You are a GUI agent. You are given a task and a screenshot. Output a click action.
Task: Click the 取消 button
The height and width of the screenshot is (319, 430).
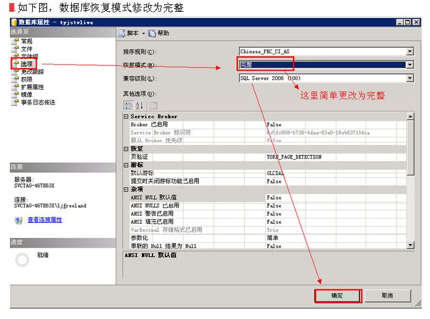(387, 295)
